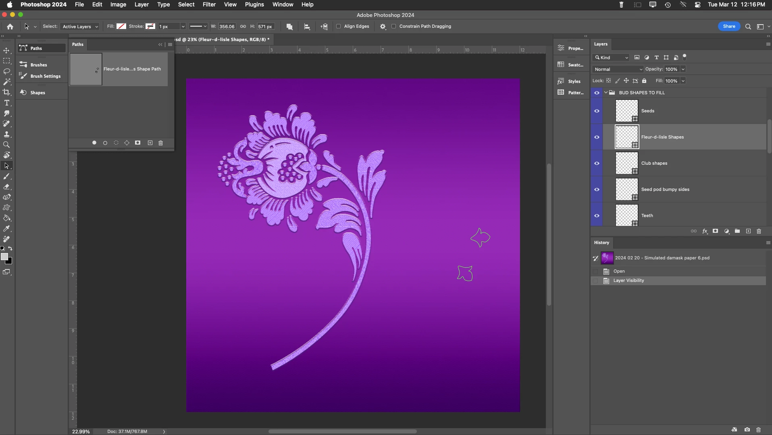
Task: Open the Normal blend mode dropdown
Action: (x=618, y=69)
